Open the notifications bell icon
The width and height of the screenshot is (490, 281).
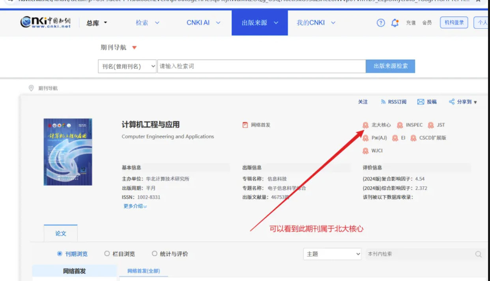pyautogui.click(x=395, y=23)
